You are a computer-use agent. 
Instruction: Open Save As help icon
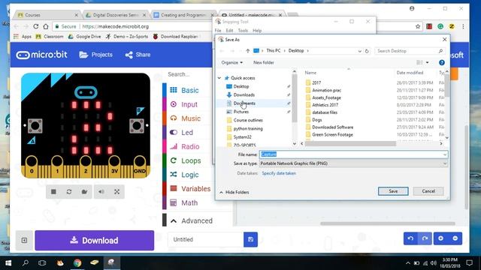point(442,63)
